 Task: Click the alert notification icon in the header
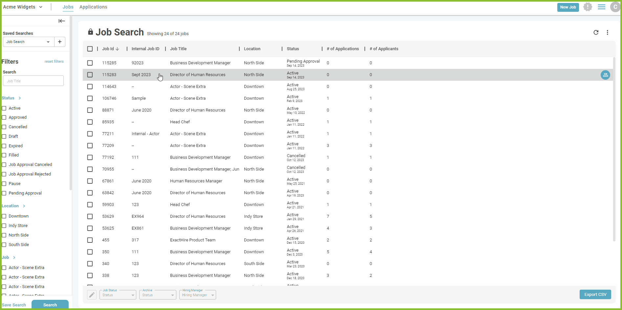coord(588,7)
